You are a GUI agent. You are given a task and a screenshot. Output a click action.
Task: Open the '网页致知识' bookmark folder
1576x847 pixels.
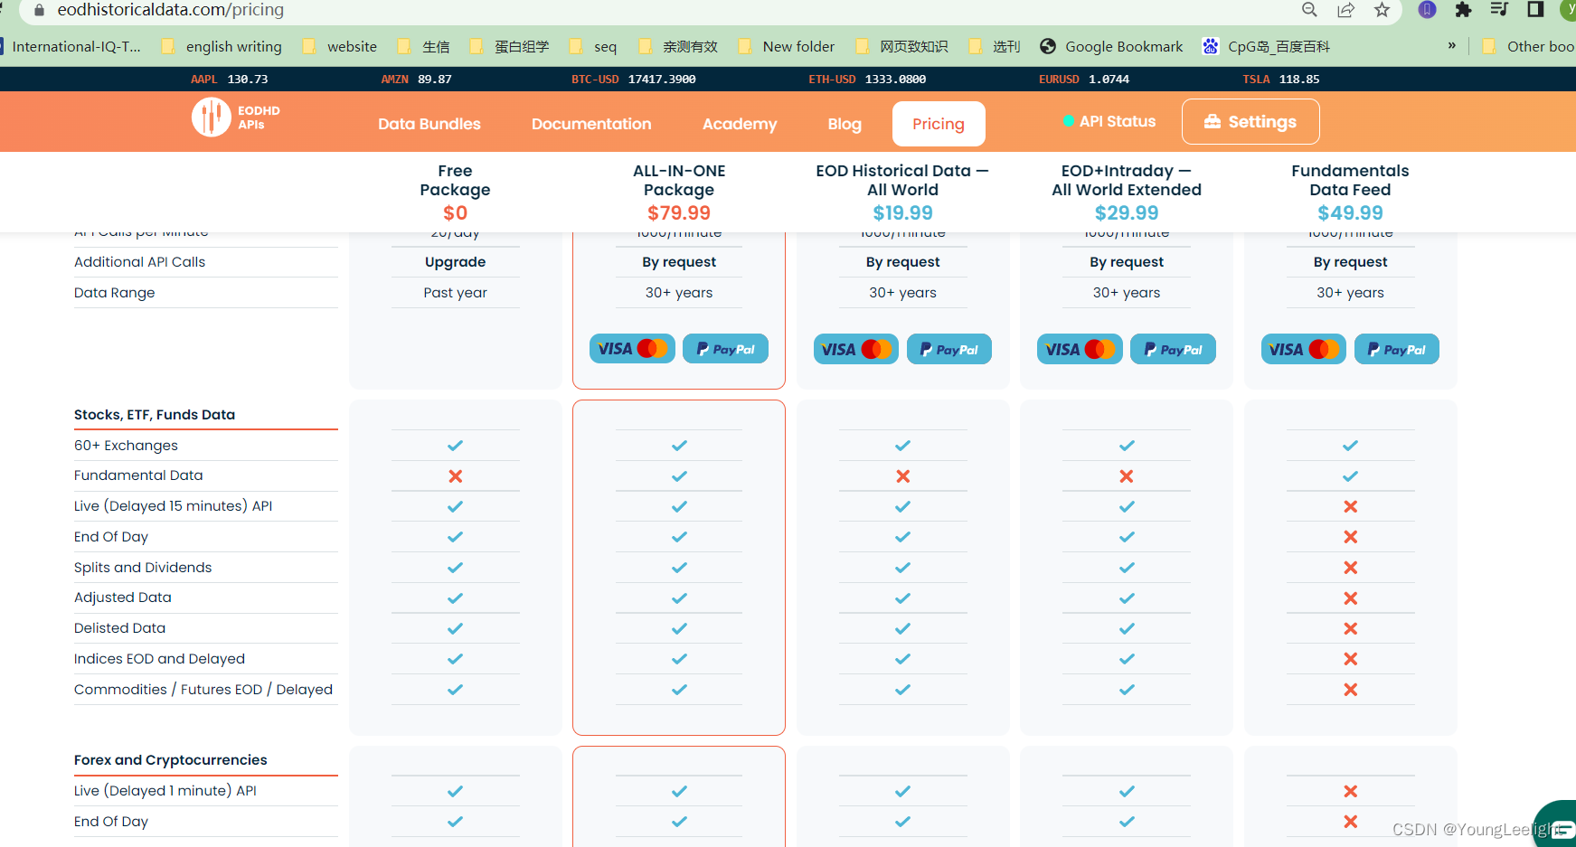pyautogui.click(x=901, y=47)
